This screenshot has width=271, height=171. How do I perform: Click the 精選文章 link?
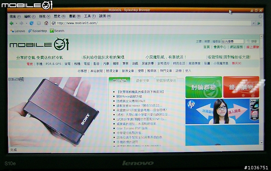(x=112, y=71)
